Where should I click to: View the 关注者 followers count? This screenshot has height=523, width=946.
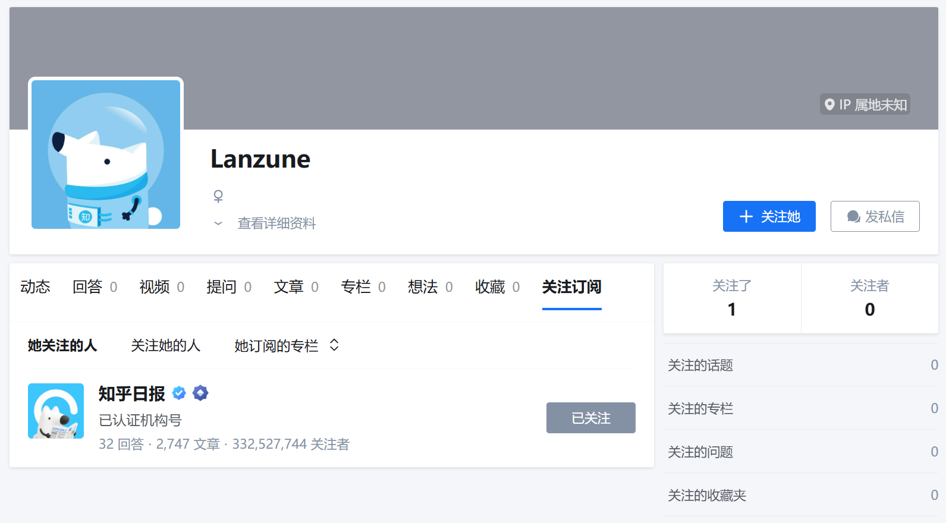pyautogui.click(x=869, y=298)
